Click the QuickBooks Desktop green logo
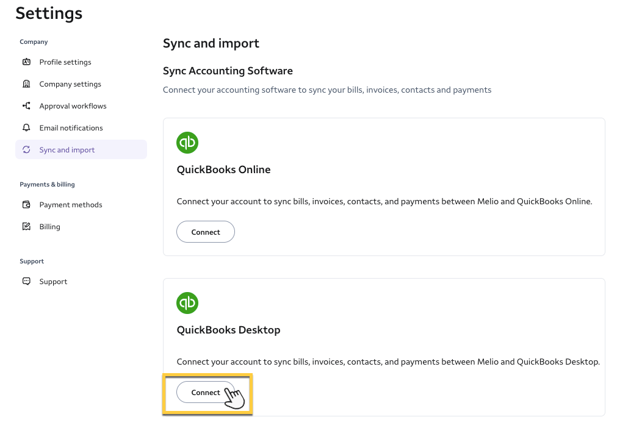The width and height of the screenshot is (617, 428). pyautogui.click(x=187, y=303)
